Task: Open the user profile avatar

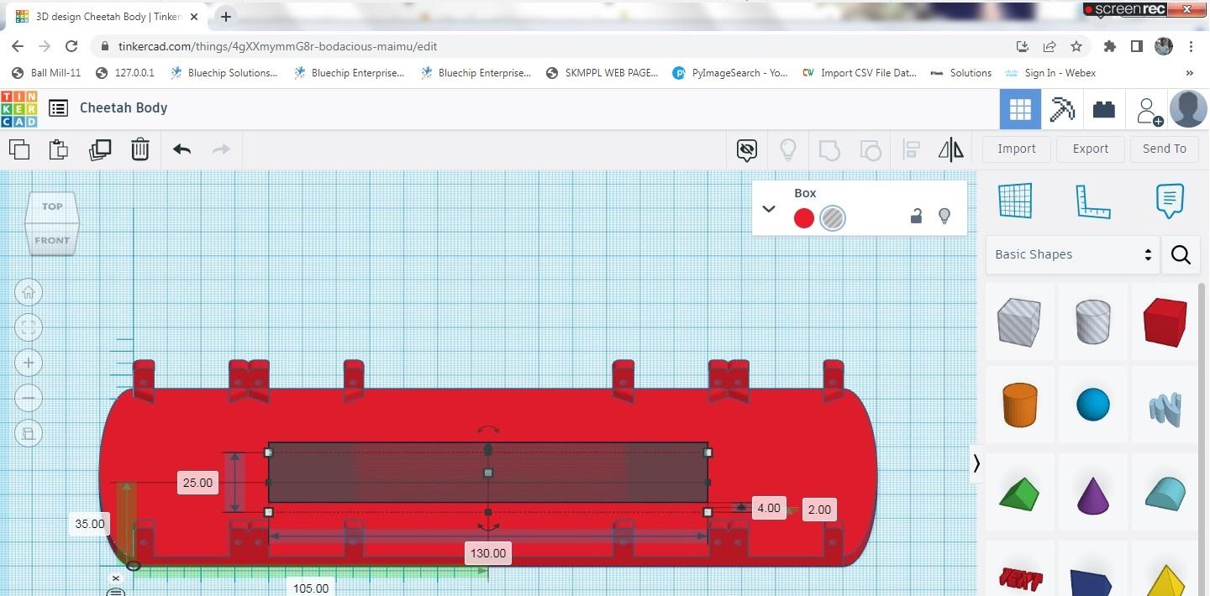Action: pyautogui.click(x=1188, y=109)
